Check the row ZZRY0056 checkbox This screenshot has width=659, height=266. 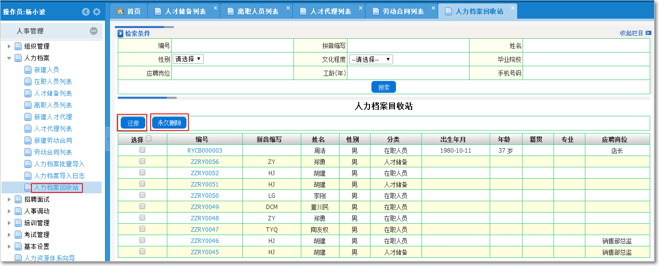click(x=142, y=161)
